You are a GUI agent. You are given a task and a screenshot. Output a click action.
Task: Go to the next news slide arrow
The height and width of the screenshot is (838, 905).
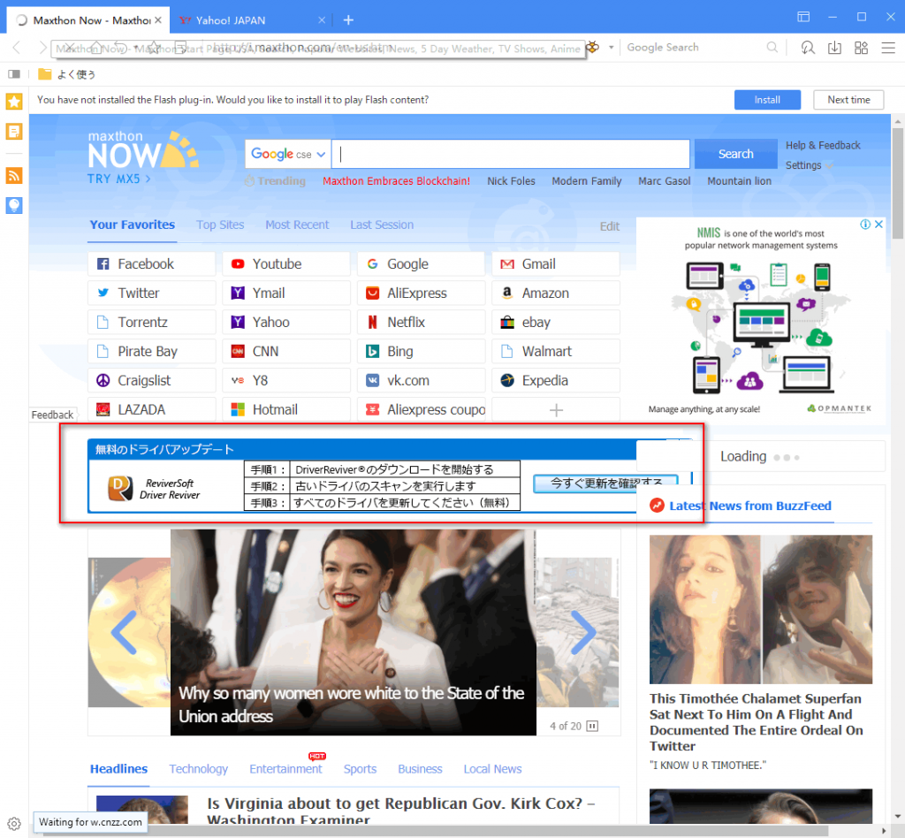(x=583, y=632)
